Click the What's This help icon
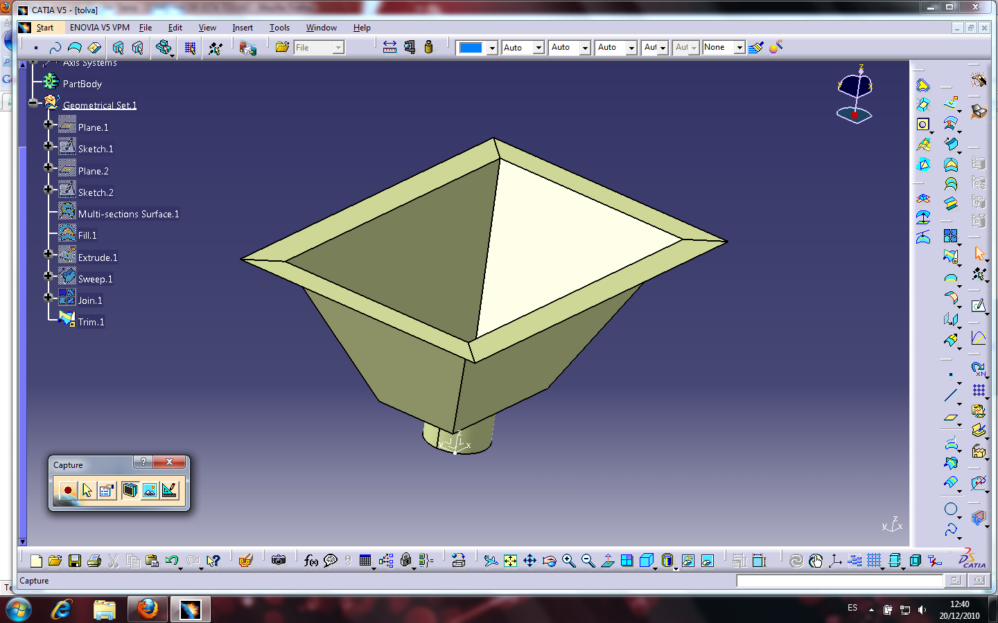998x623 pixels. coord(213,561)
